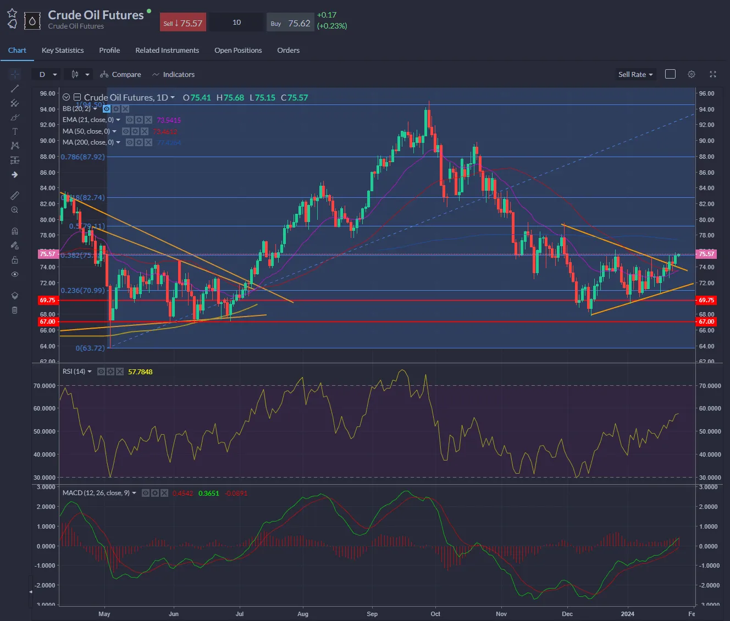
Task: Open the candlestick chart type dropdown
Action: (79, 74)
